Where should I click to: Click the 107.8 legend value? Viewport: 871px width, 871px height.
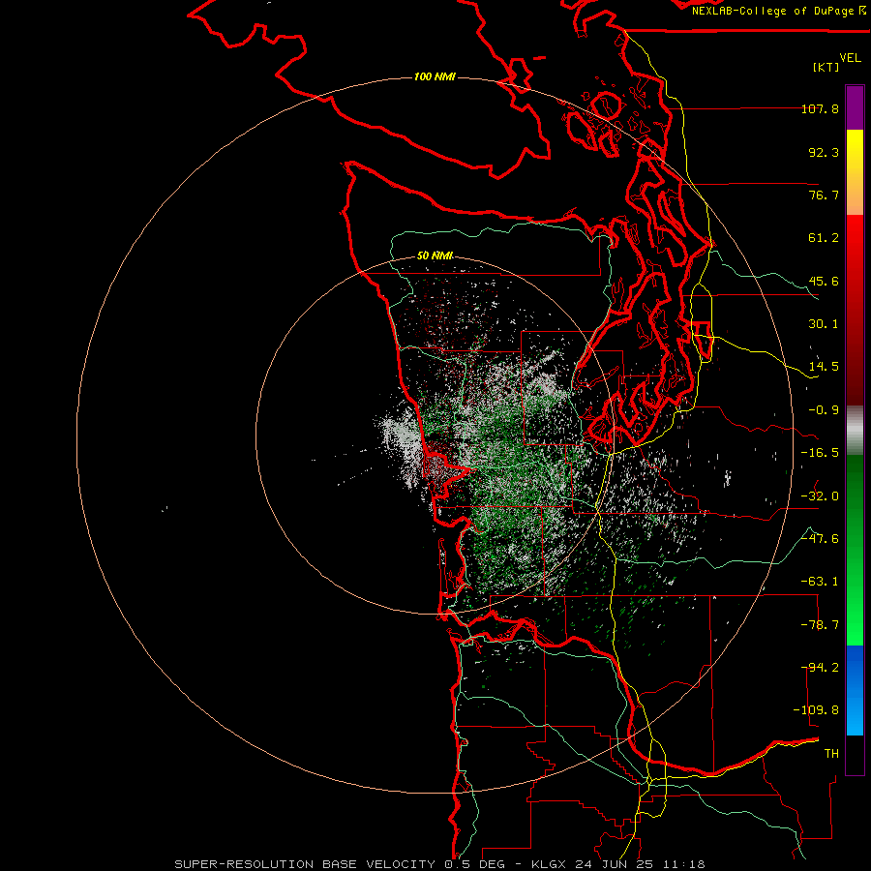820,108
